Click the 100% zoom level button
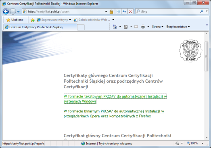 [x=192, y=143]
